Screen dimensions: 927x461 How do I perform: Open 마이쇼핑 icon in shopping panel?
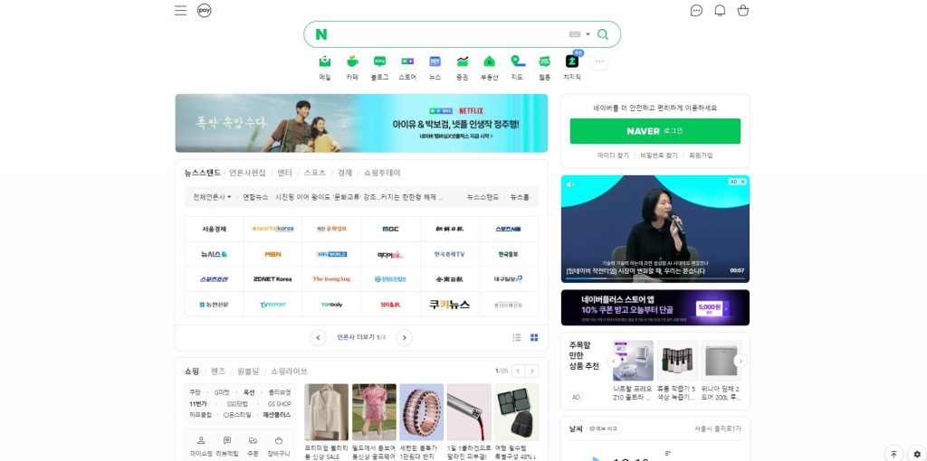coord(201,440)
